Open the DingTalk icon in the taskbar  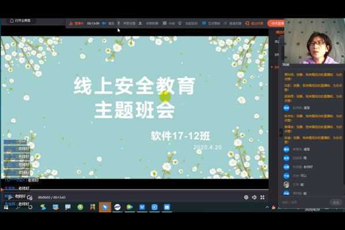point(105,207)
